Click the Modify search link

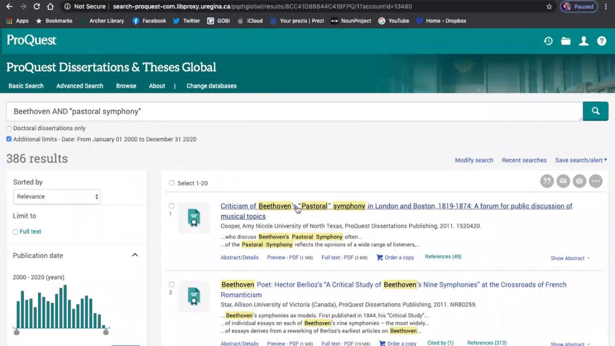[x=474, y=160]
